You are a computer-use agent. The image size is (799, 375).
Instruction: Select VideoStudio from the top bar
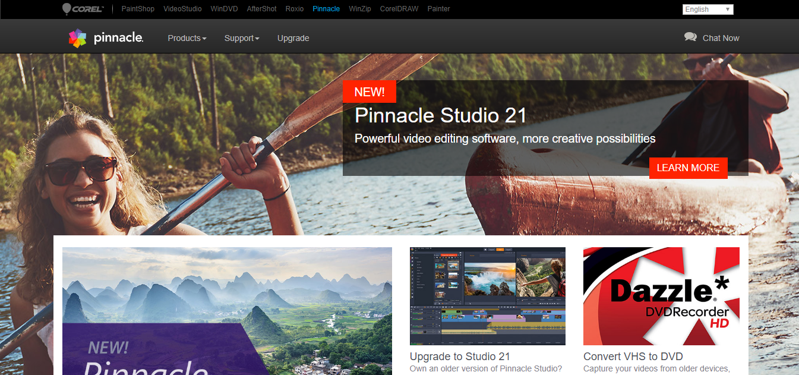click(x=182, y=9)
